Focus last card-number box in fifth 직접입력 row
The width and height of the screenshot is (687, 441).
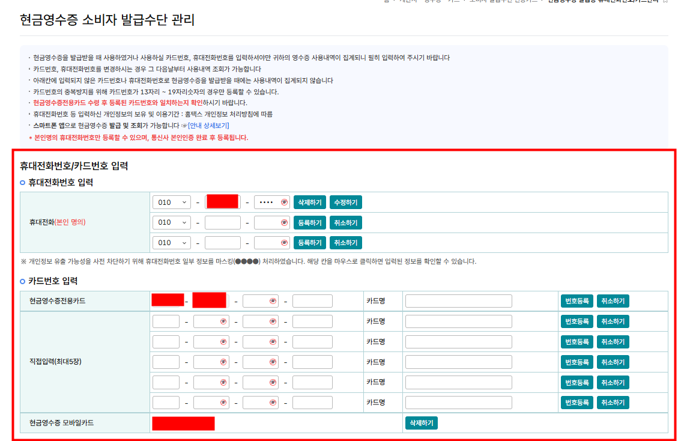312,403
